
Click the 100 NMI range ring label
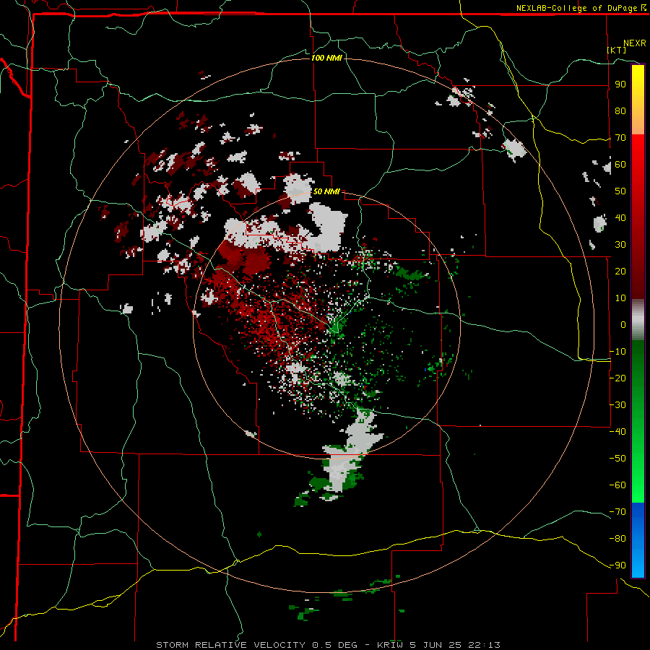click(326, 58)
